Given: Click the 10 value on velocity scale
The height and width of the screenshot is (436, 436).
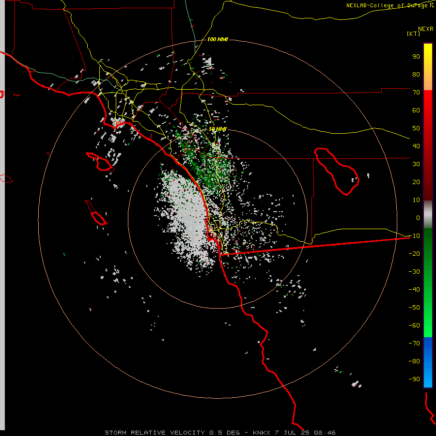Looking at the screenshot, I should [x=416, y=200].
